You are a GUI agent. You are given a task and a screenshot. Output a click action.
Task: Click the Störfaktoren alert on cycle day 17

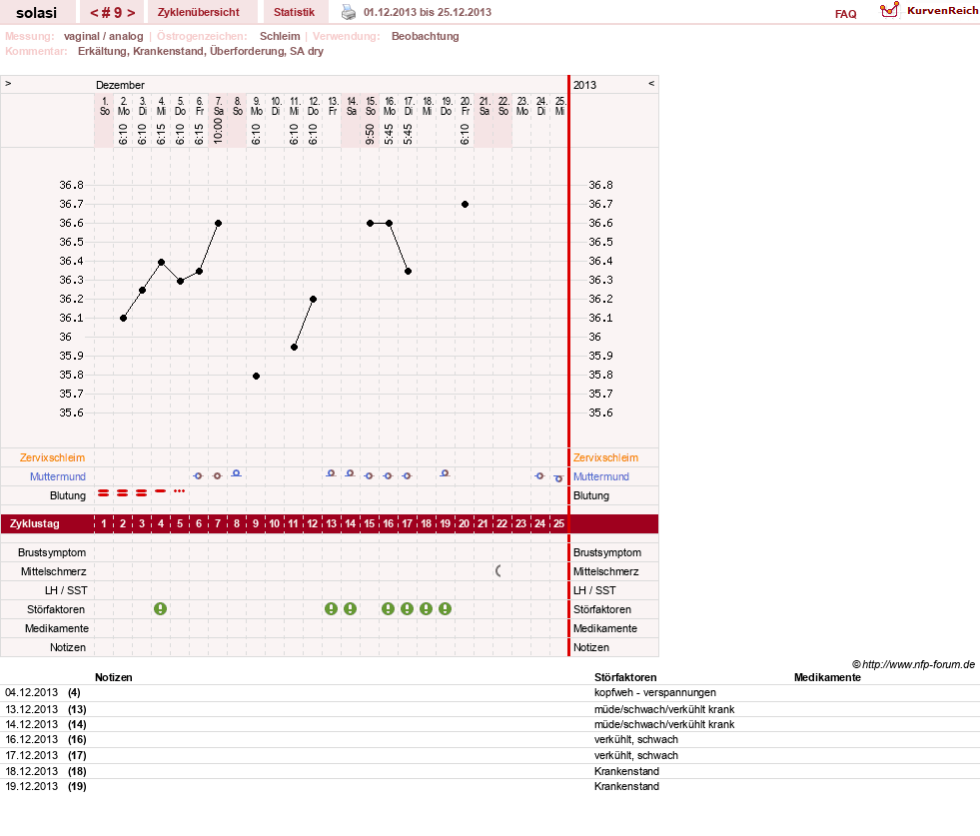[x=407, y=608]
